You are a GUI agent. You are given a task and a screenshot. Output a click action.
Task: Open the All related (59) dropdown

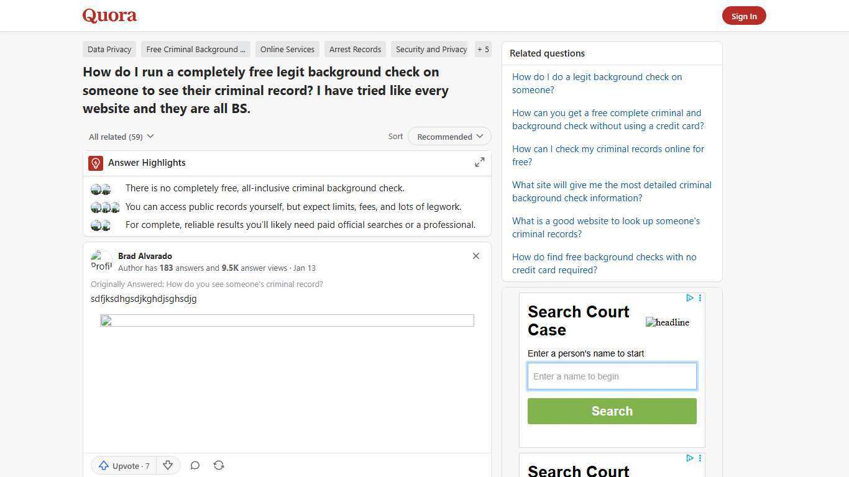pos(121,136)
